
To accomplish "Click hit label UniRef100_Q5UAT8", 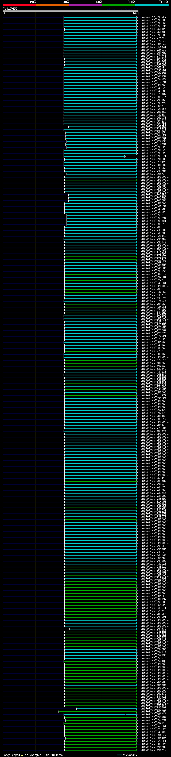I will (153, 289).
